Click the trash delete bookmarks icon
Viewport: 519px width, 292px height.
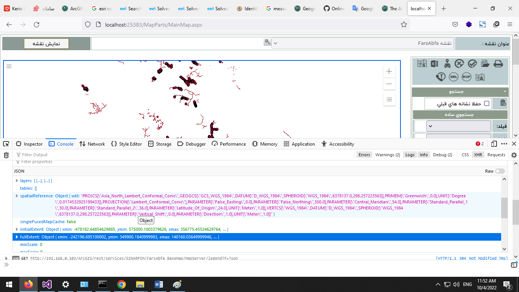(x=502, y=103)
